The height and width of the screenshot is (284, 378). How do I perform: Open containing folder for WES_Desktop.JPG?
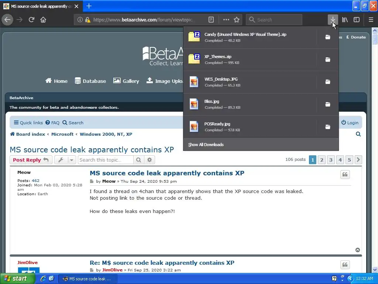point(328,82)
